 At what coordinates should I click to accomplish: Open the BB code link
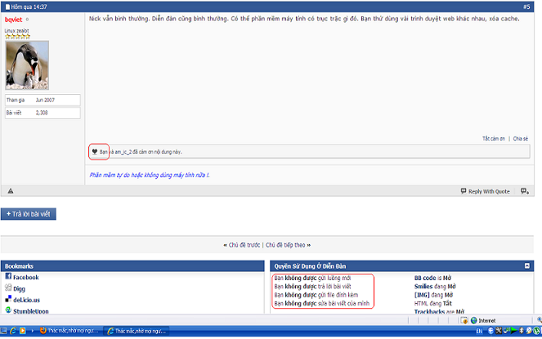[x=425, y=278]
